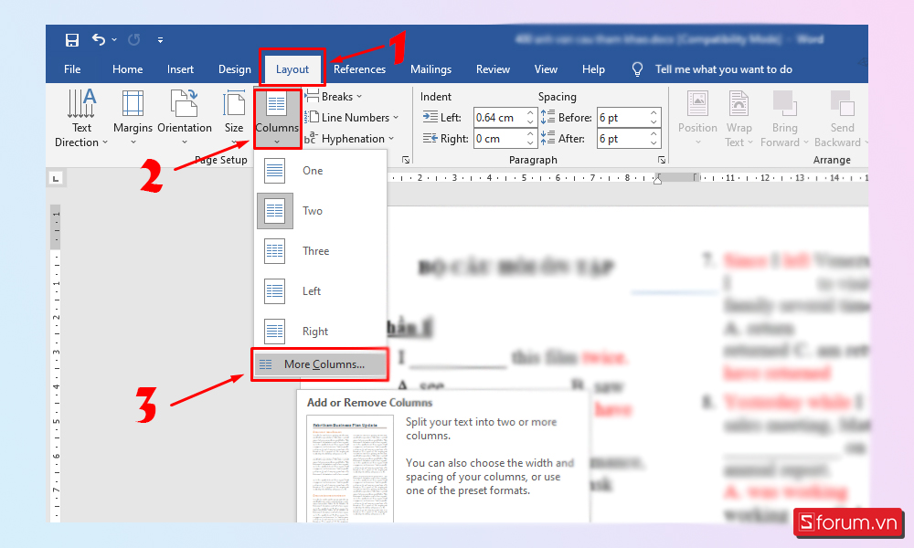This screenshot has height=548, width=914.
Task: Switch to the Design tab
Action: pyautogui.click(x=234, y=69)
